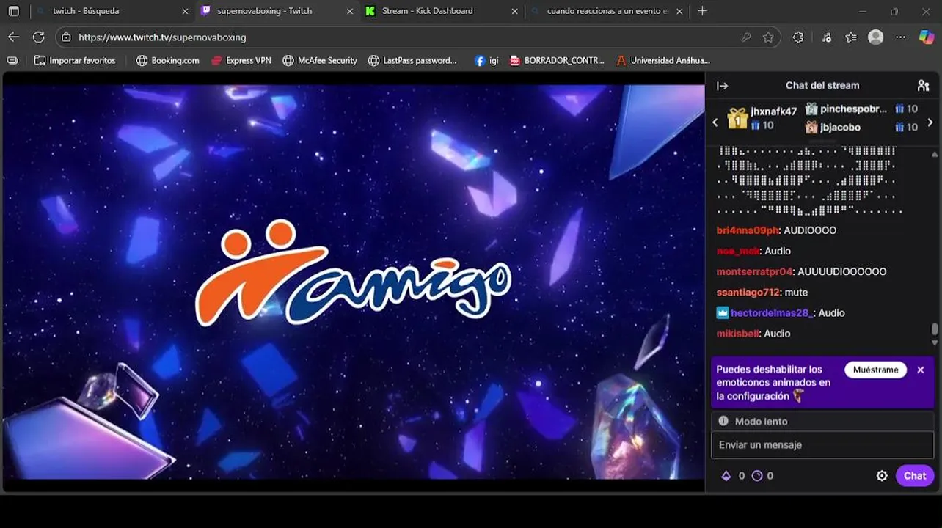Go back to previous page
Screen dimensions: 942x528
click(14, 37)
